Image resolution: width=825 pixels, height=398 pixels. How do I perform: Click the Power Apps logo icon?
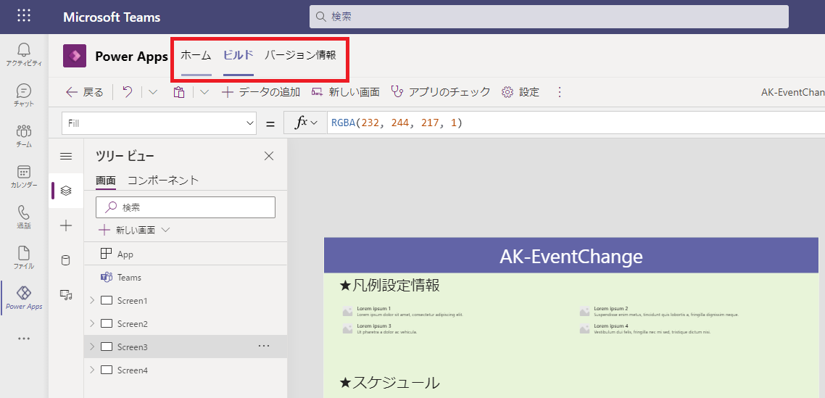pos(75,56)
